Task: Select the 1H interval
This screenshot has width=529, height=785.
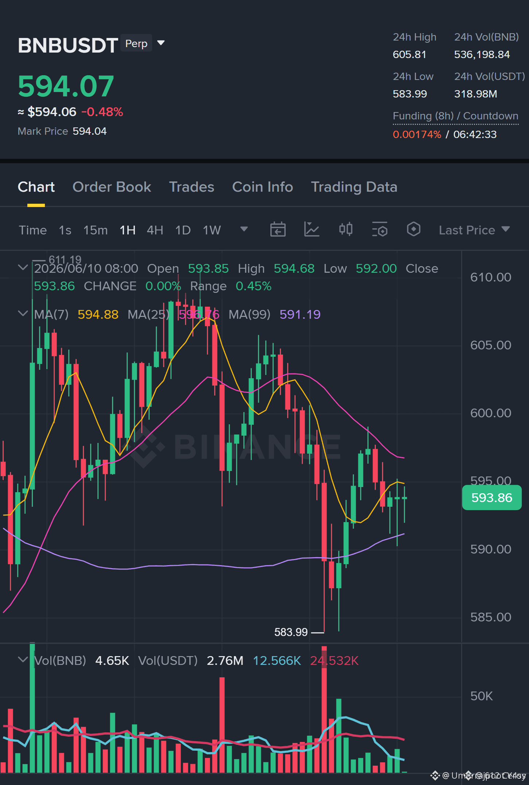Action: click(128, 230)
